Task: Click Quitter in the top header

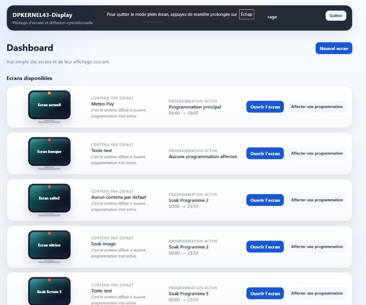Action: pyautogui.click(x=336, y=15)
